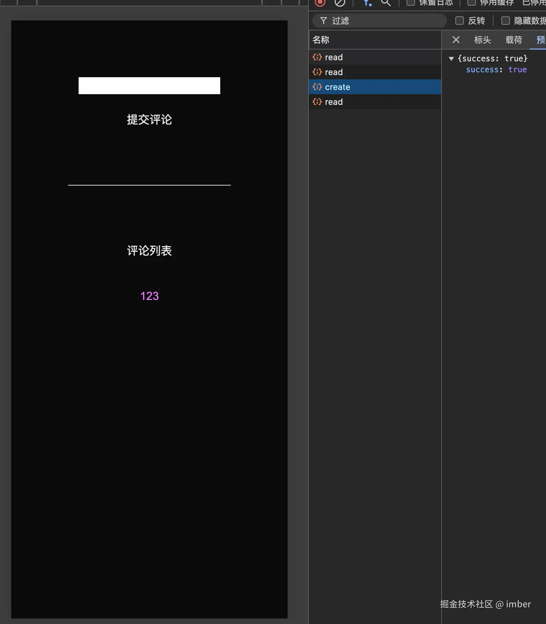
Task: Select the last read request
Action: tap(375, 102)
